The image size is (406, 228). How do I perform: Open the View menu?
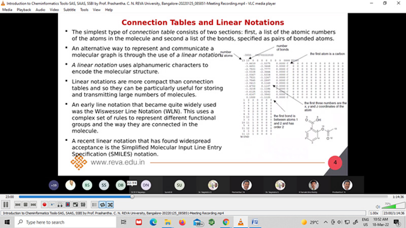(96, 10)
